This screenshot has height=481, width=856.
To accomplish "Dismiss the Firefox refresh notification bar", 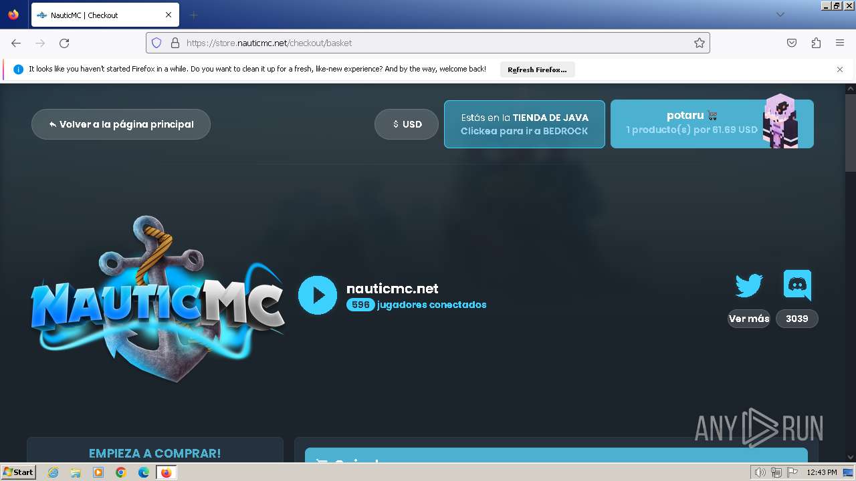I will tap(840, 69).
